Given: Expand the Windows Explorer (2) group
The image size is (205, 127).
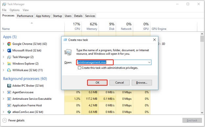Looking at the screenshot, I should pyautogui.click(x=4, y=64).
